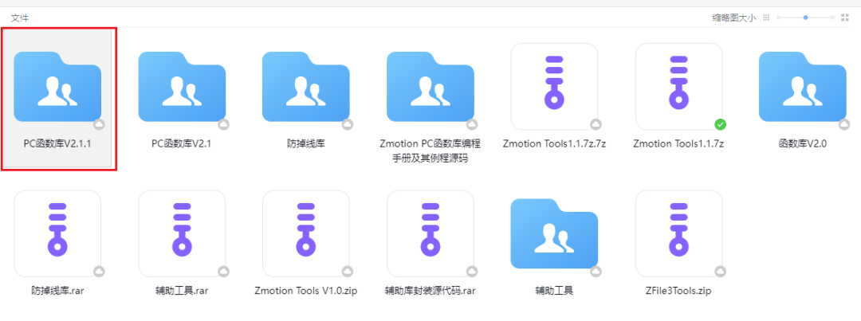Viewport: 861px width, 321px height.
Task: Click the ZFile3Tools.zip file name label
Action: click(x=678, y=291)
